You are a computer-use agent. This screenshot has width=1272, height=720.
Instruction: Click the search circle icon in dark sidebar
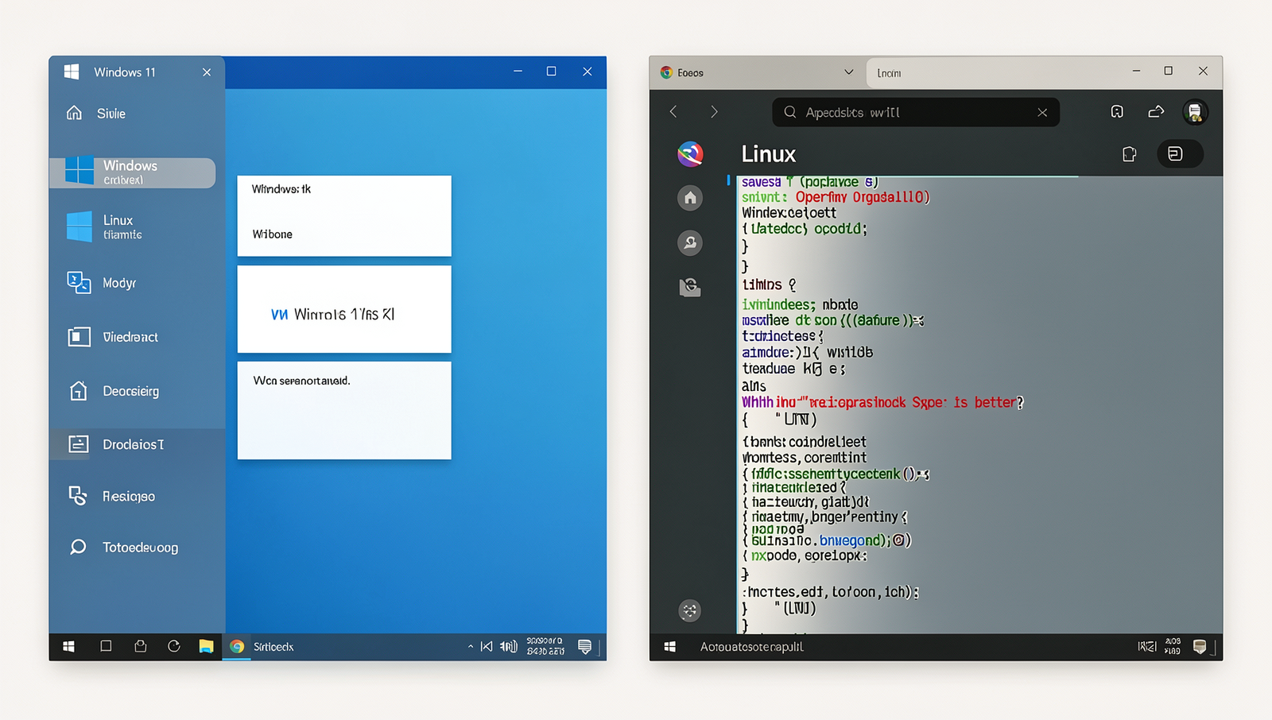click(x=690, y=242)
